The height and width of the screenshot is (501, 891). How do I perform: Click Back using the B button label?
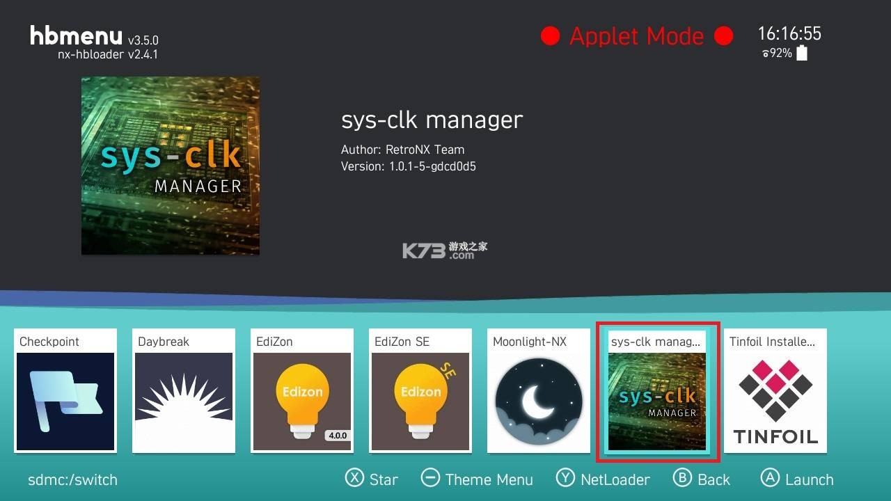(x=702, y=479)
